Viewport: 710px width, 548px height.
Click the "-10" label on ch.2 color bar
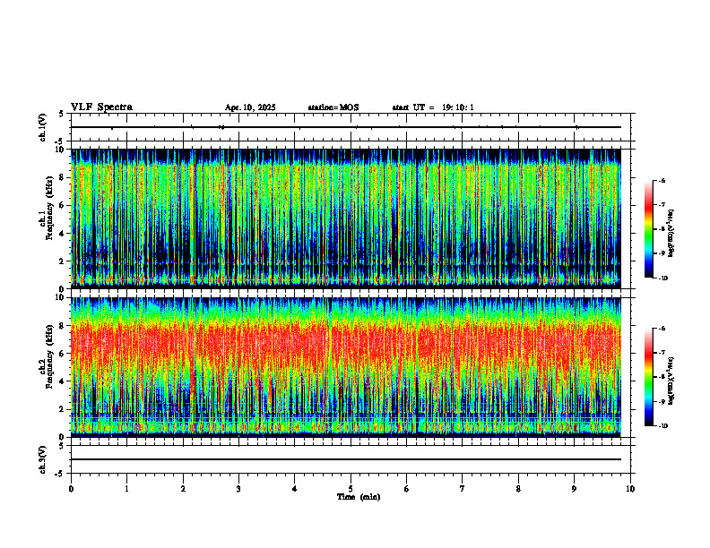pyautogui.click(x=662, y=426)
